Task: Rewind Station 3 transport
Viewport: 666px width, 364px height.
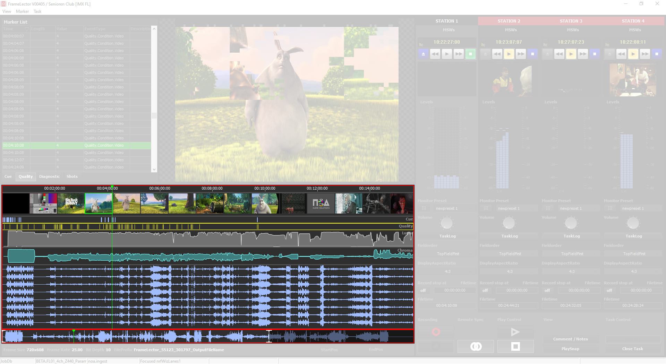Action: 559,54
